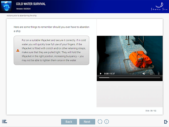Click the exit course icon
This screenshot has width=169, height=127.
pos(166,122)
